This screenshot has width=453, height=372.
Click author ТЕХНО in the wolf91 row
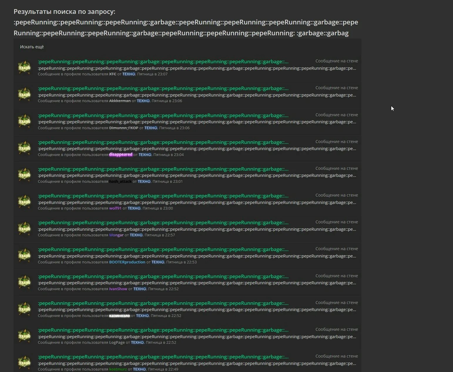(134, 208)
